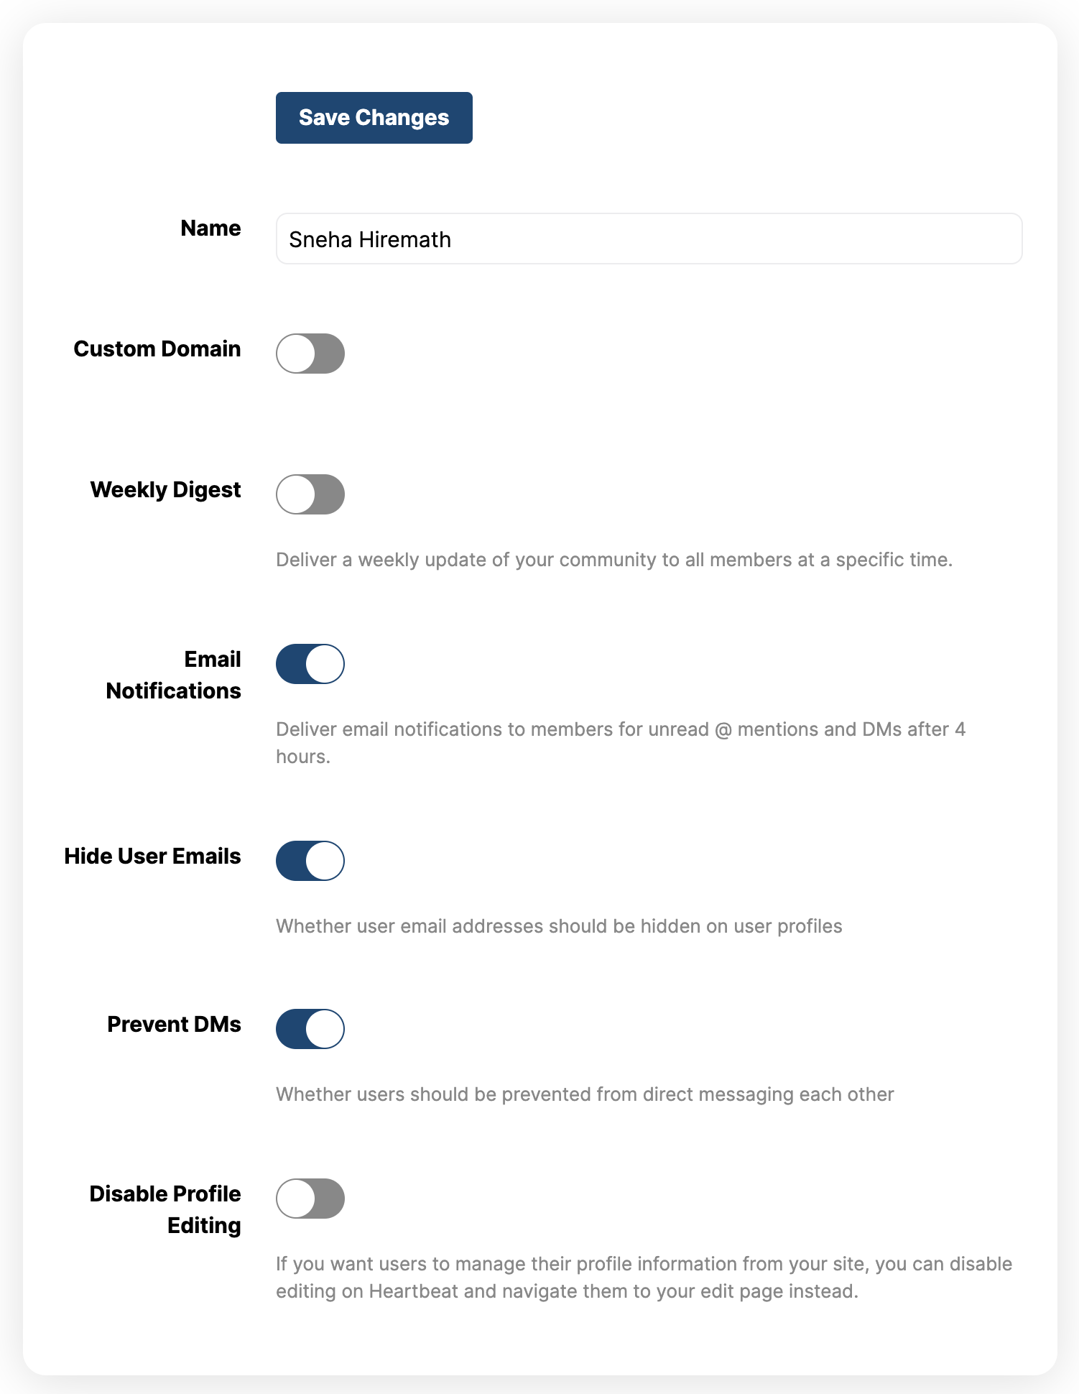This screenshot has height=1394, width=1079.
Task: Click the Disable Profile Editing label
Action: (x=165, y=1209)
